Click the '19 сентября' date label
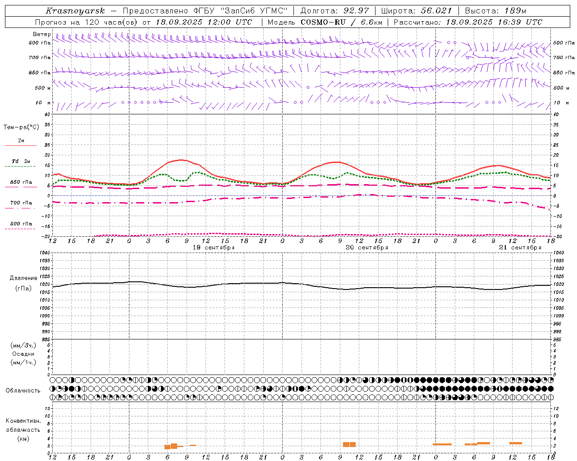The image size is (577, 461). 214,248
